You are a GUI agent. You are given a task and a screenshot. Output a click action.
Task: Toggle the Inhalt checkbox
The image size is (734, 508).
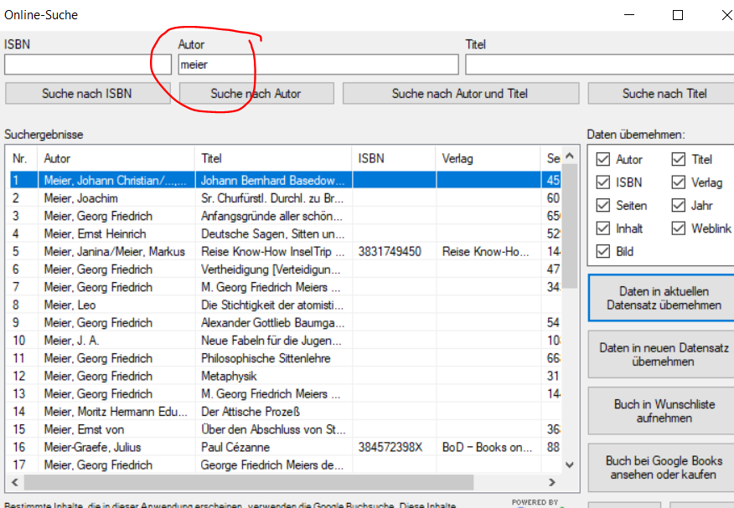click(602, 228)
